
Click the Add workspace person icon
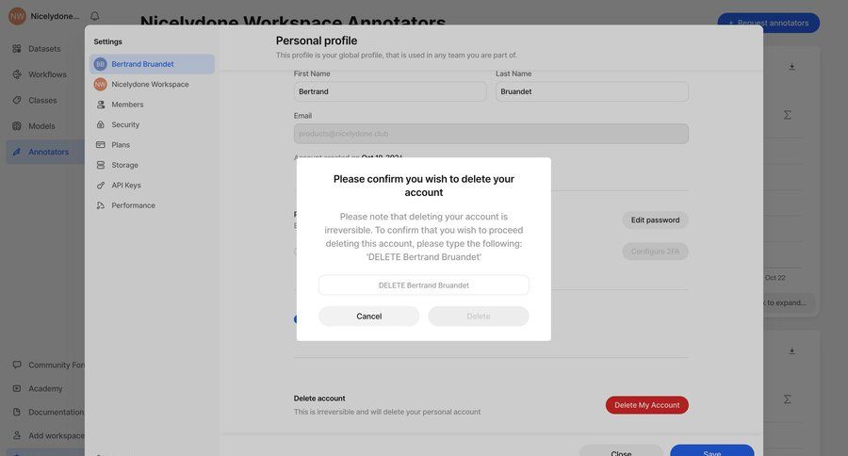point(17,435)
